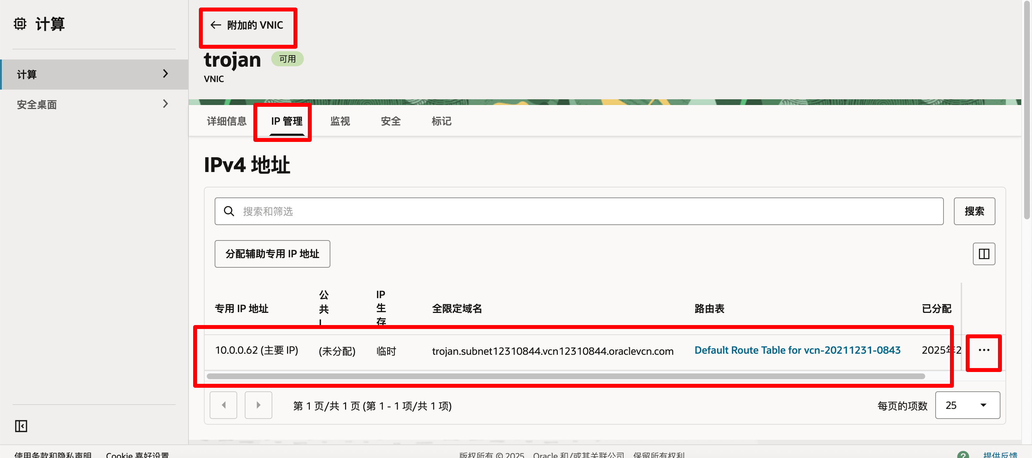Open the items per page dropdown

(967, 406)
